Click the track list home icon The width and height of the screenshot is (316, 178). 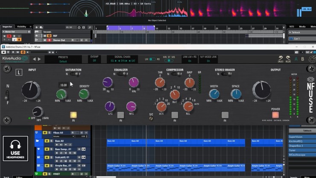click(x=79, y=27)
